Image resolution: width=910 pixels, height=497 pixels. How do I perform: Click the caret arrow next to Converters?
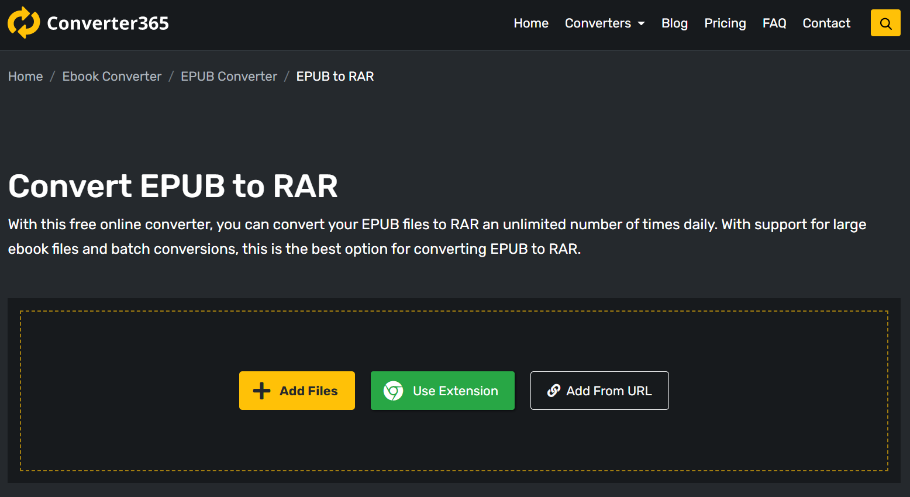(642, 24)
